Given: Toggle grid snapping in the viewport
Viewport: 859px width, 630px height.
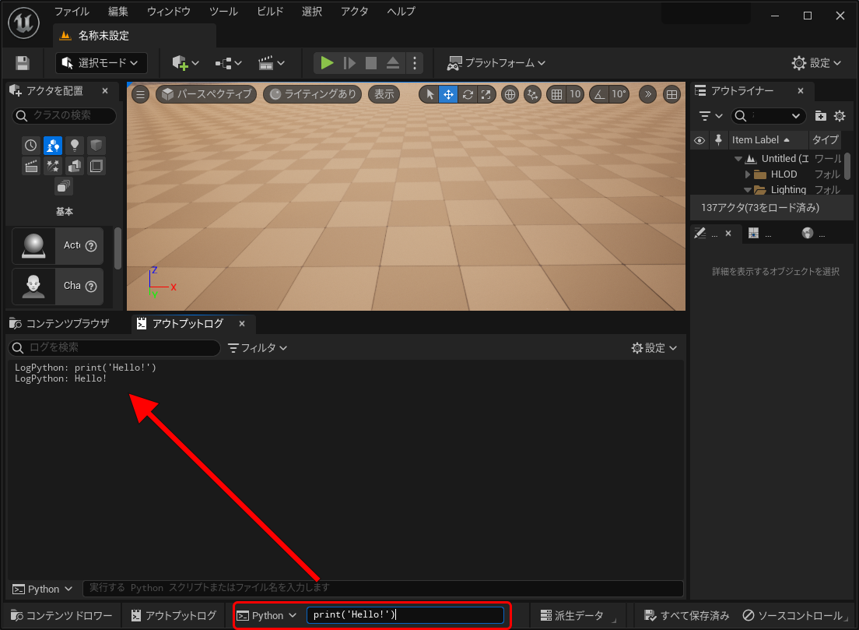Looking at the screenshot, I should coord(556,94).
